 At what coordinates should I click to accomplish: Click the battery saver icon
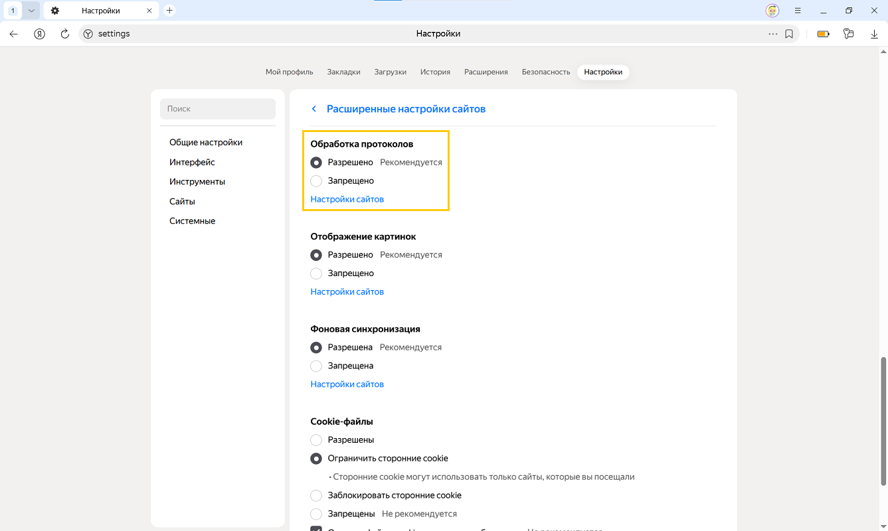824,34
